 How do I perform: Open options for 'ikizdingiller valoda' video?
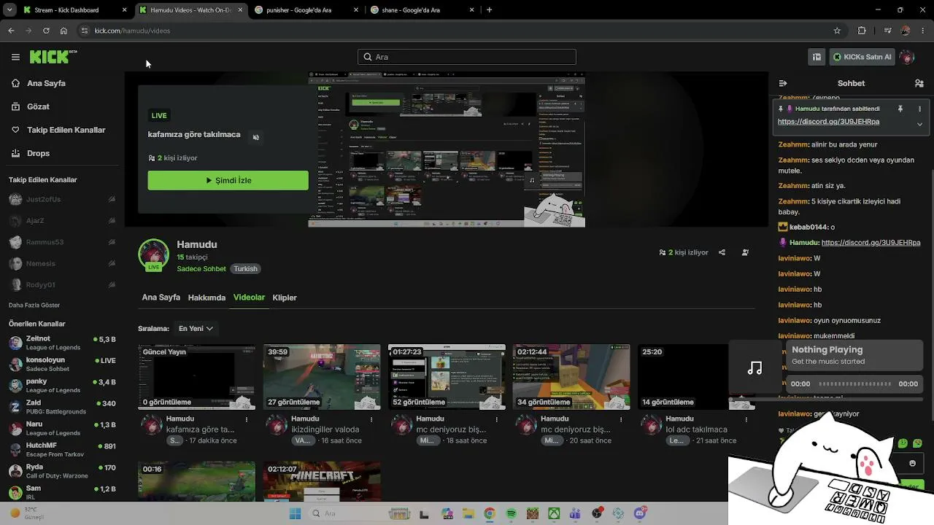371,419
